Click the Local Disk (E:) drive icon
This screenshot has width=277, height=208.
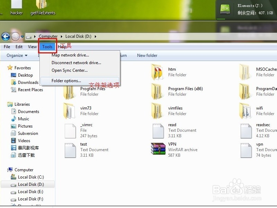pos(14,192)
